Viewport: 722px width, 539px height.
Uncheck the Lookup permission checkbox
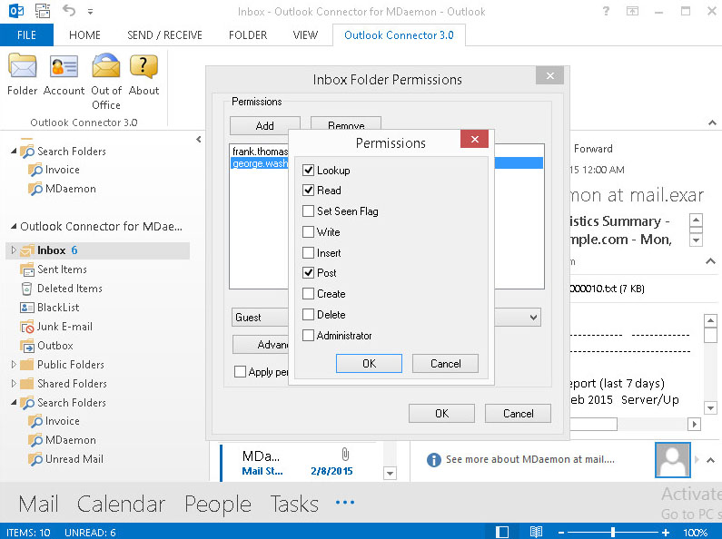coord(309,171)
